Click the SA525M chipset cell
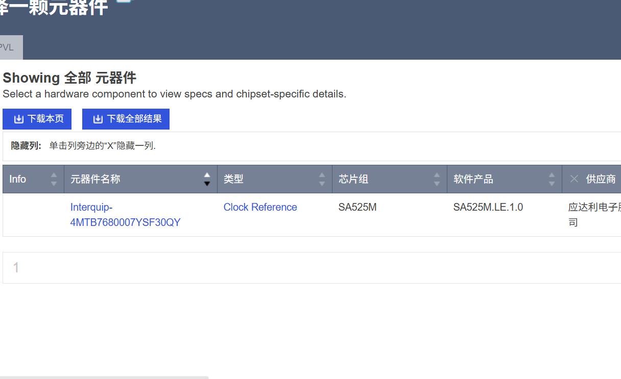 click(x=357, y=207)
